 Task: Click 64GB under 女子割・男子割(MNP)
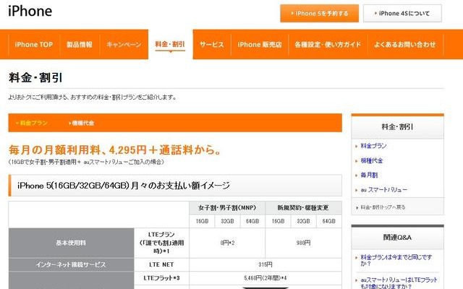[x=252, y=221]
